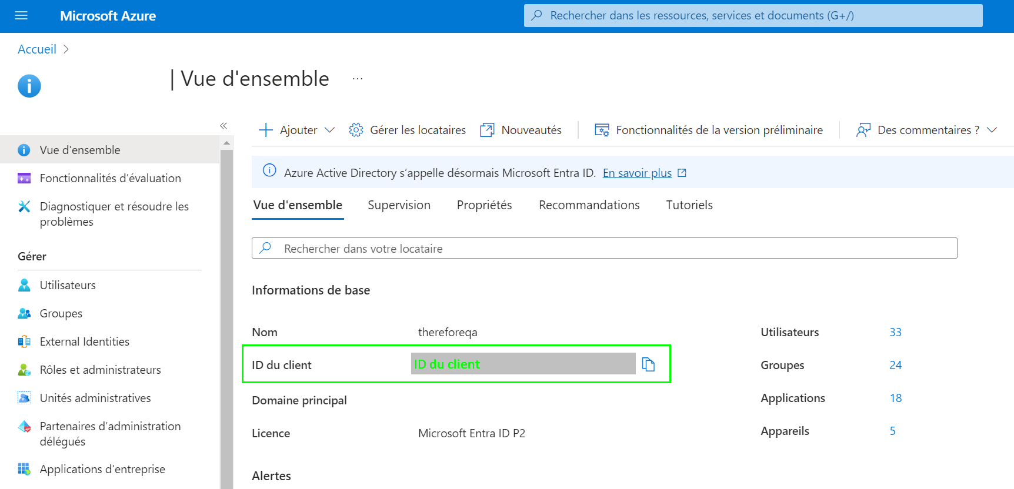Click the sidebar vertical scrollbar
1014x489 pixels.
click(x=226, y=319)
